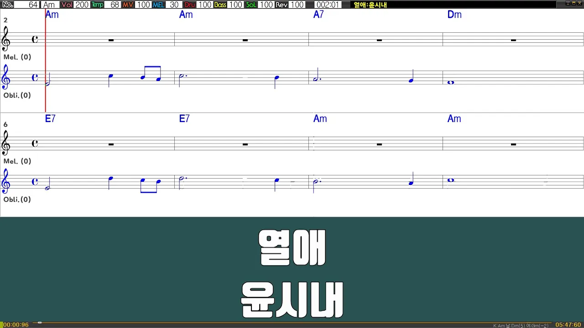The image size is (584, 328).
Task: Click the volume value 200
Action: coord(82,5)
